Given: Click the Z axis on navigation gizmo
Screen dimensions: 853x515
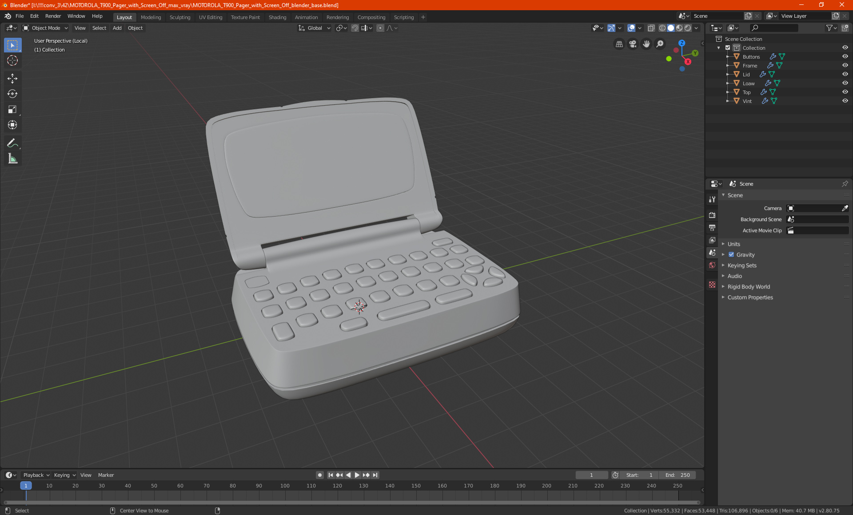Looking at the screenshot, I should [682, 43].
